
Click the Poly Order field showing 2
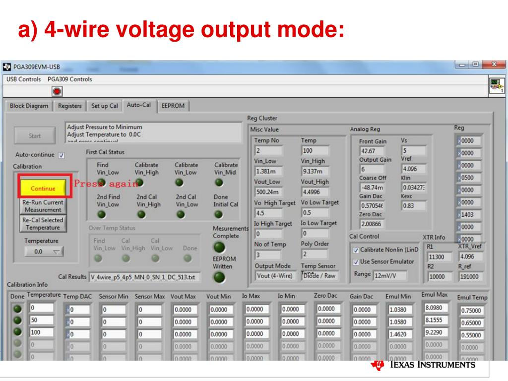(x=315, y=254)
